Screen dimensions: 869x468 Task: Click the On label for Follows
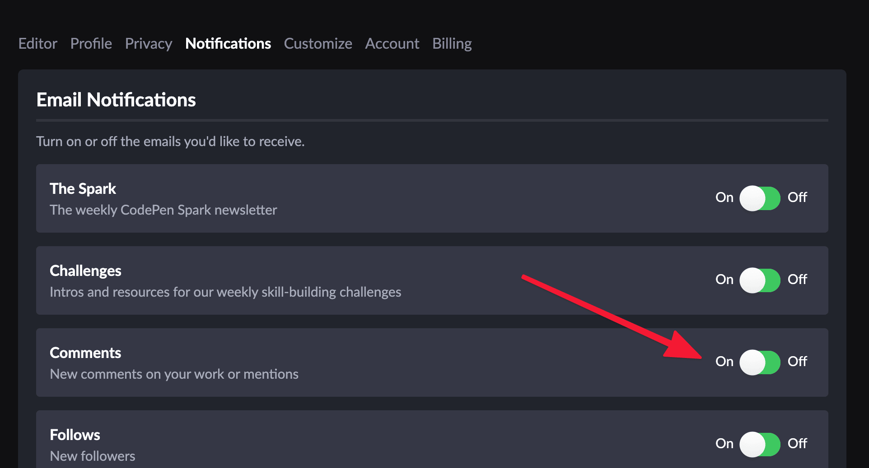click(x=724, y=444)
